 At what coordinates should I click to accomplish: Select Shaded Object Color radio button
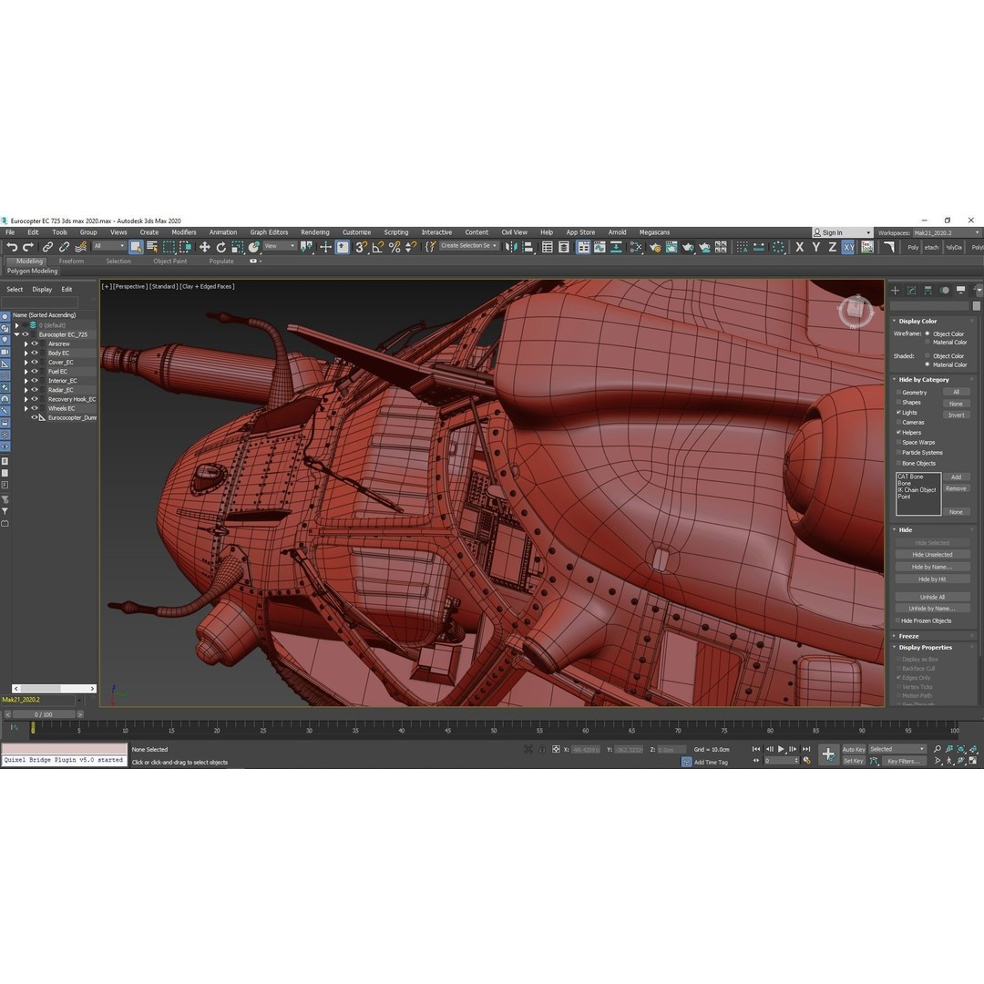[927, 356]
